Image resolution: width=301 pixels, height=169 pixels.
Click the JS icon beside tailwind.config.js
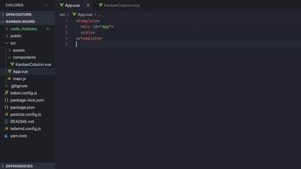click(x=6, y=129)
